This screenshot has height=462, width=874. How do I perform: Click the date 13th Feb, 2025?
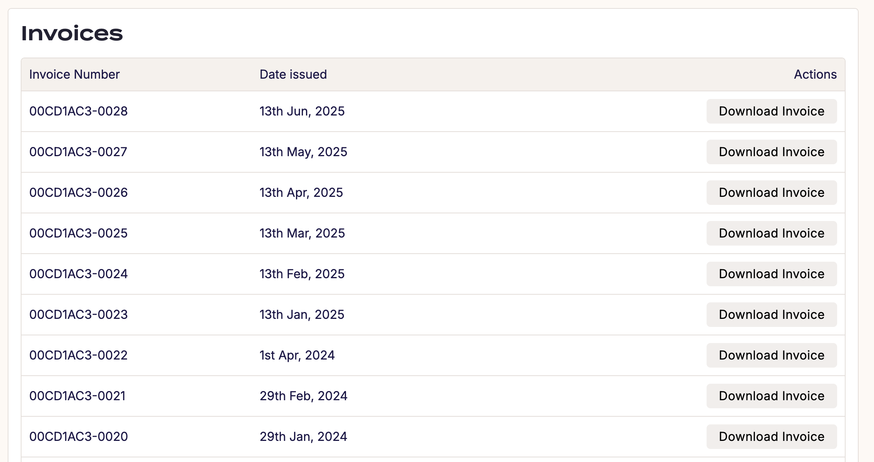[x=302, y=274]
